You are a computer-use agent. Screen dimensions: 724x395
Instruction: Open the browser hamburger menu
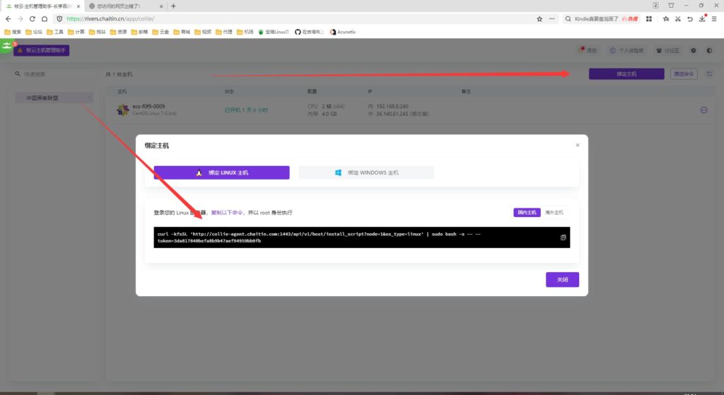click(x=714, y=19)
